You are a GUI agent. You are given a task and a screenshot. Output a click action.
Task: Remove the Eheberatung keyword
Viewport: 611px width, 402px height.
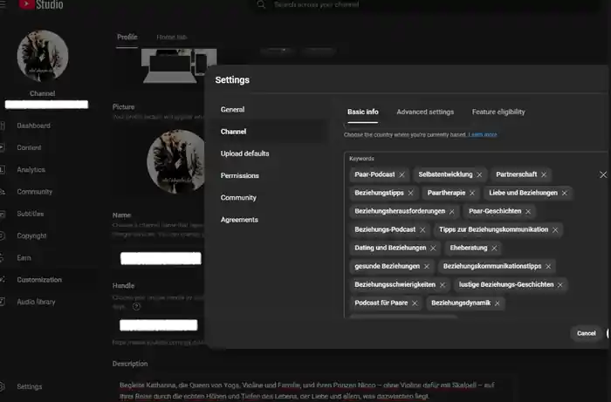tap(494, 249)
